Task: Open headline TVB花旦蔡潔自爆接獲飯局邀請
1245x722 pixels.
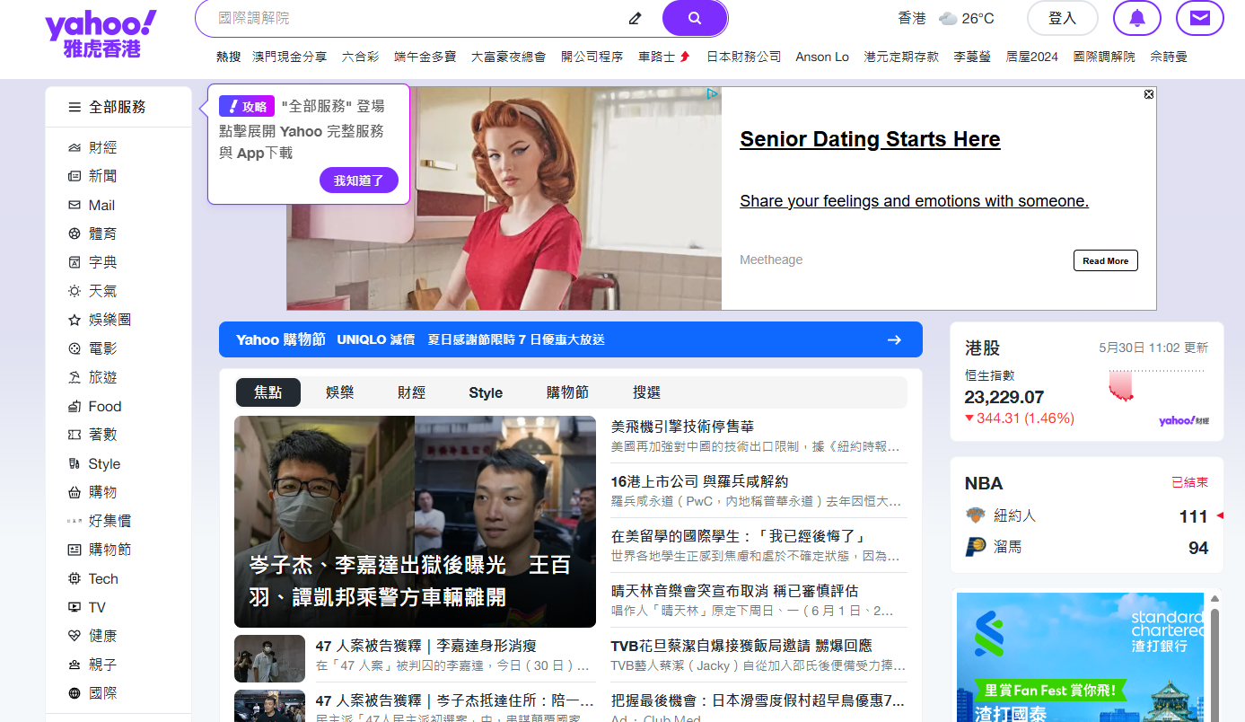Action: point(741,646)
